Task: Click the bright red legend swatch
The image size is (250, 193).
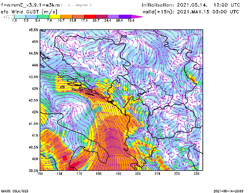Action: (90, 17)
